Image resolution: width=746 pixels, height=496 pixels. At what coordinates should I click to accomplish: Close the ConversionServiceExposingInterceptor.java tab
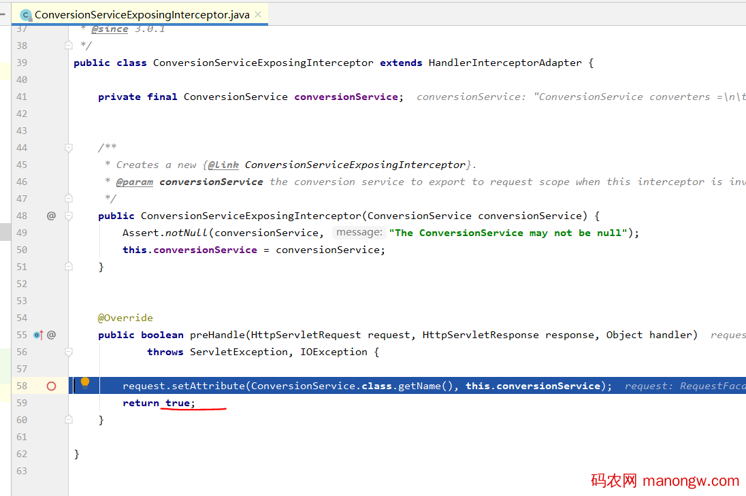258,14
